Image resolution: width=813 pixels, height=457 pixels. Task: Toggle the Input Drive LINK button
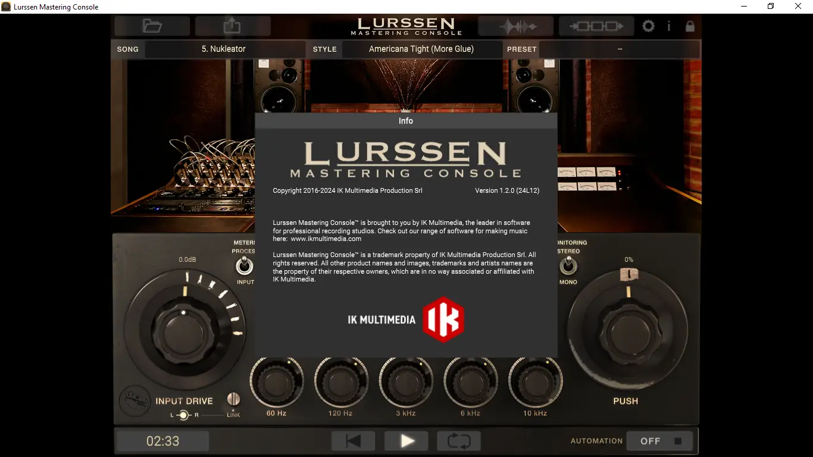pos(233,399)
